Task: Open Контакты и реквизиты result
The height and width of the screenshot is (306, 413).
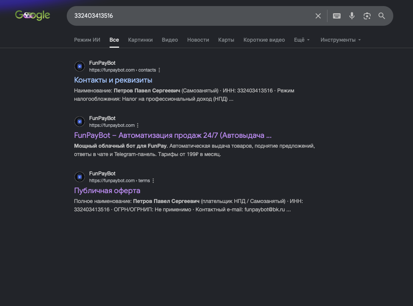Action: tap(113, 80)
